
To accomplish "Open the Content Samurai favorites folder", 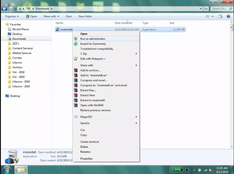I will (22, 48).
